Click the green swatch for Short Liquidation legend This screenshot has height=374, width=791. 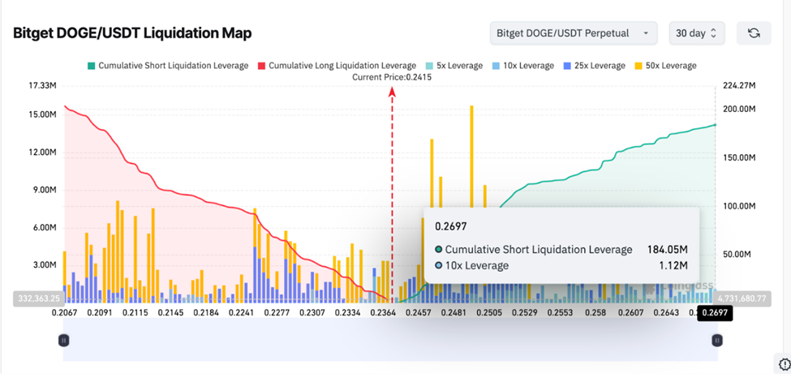coord(92,66)
